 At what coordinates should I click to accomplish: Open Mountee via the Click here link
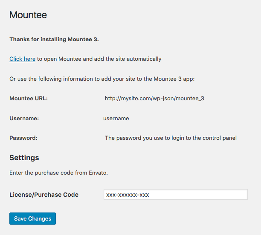click(22, 59)
